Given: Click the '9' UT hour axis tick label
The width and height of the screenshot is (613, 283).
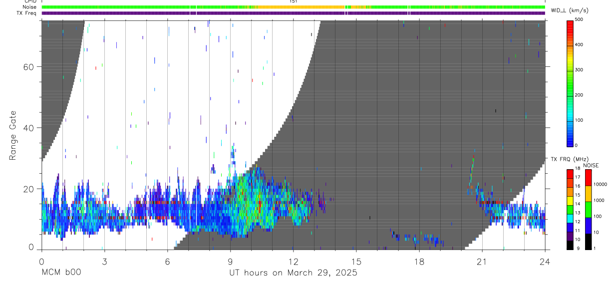Looking at the screenshot, I should (x=230, y=261).
